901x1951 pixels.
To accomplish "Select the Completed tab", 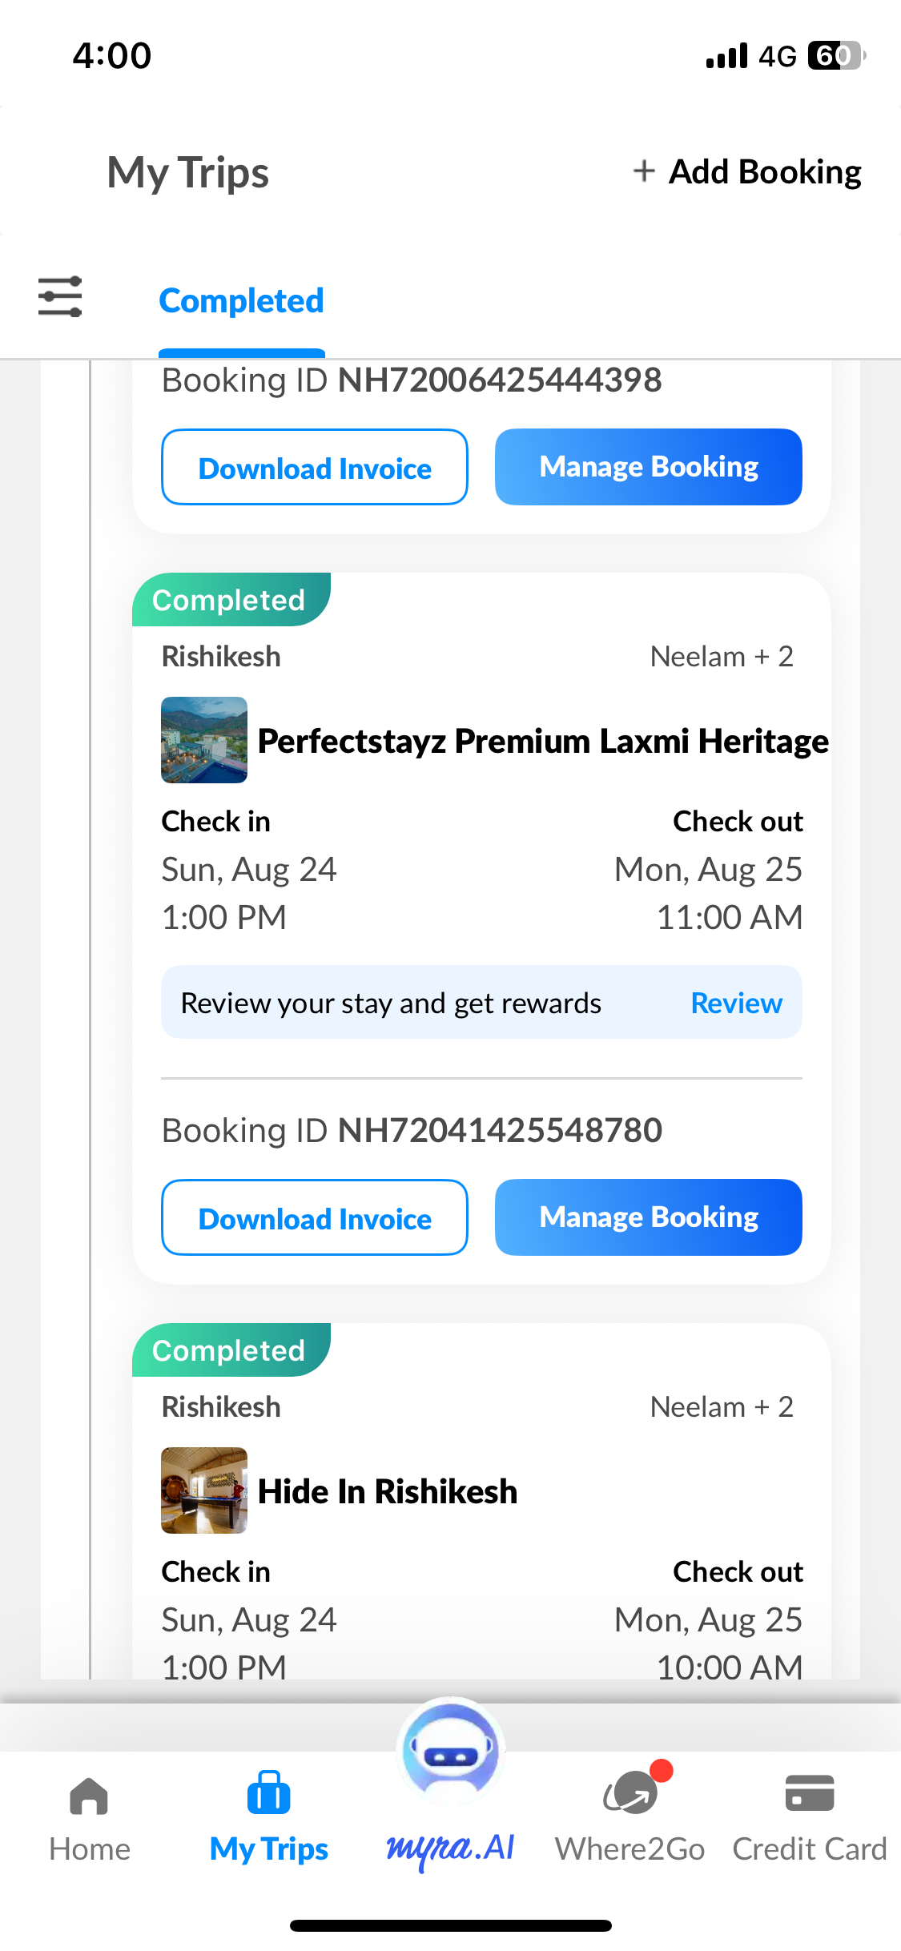I will [x=241, y=301].
